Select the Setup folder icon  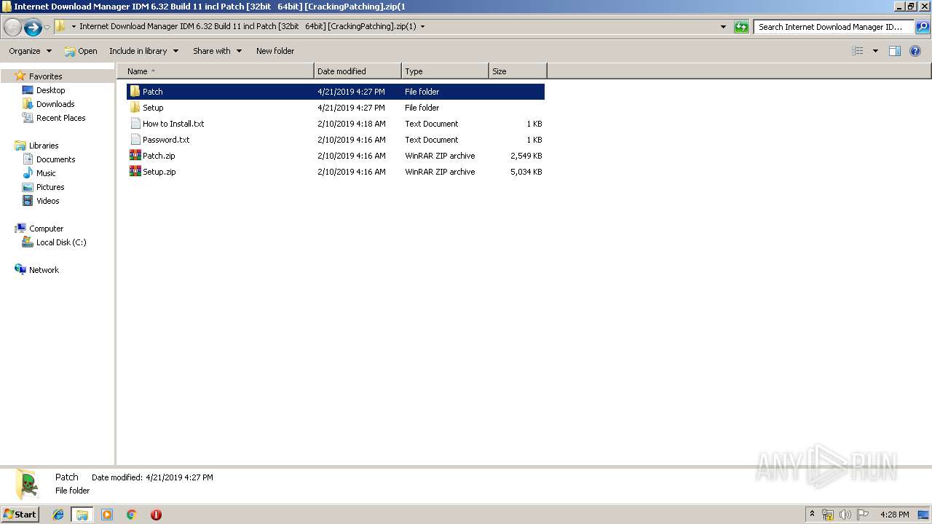coord(135,108)
